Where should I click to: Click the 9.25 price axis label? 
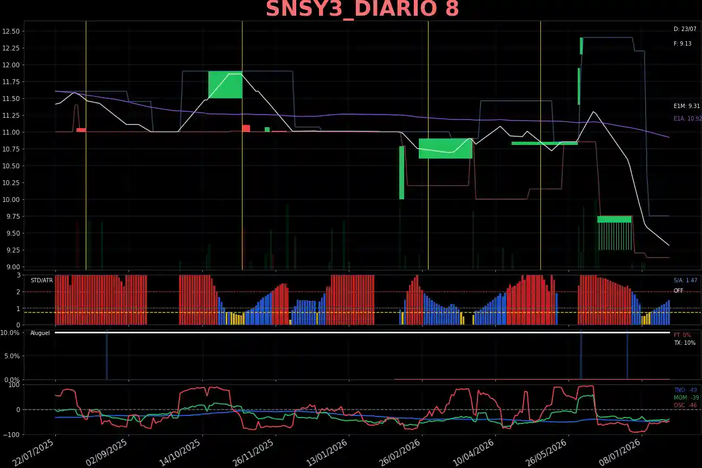13,250
